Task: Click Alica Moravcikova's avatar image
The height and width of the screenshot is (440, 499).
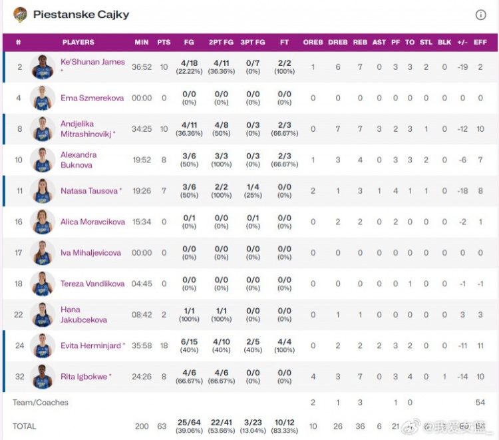Action: (x=43, y=222)
